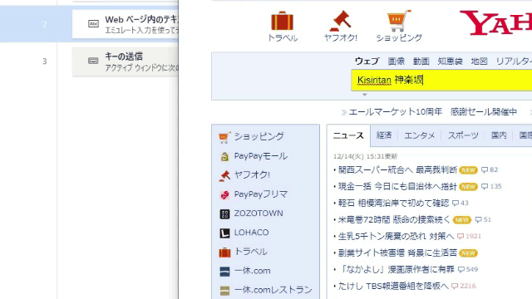The image size is (532, 299).
Task: Select the step 2 Web ページ action
Action: [126, 24]
